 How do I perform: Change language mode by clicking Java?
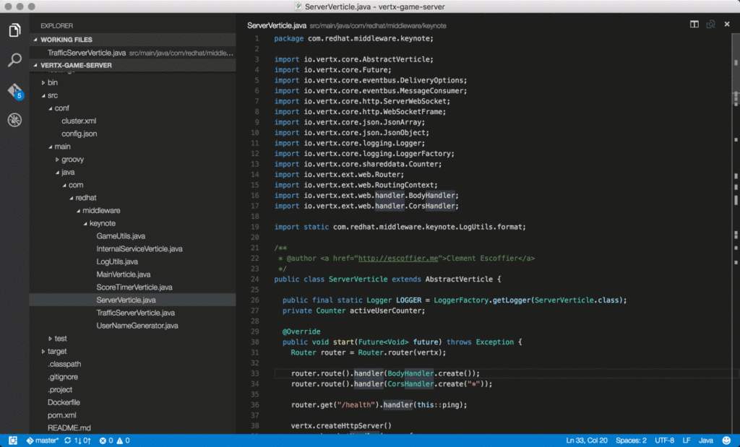(705, 441)
